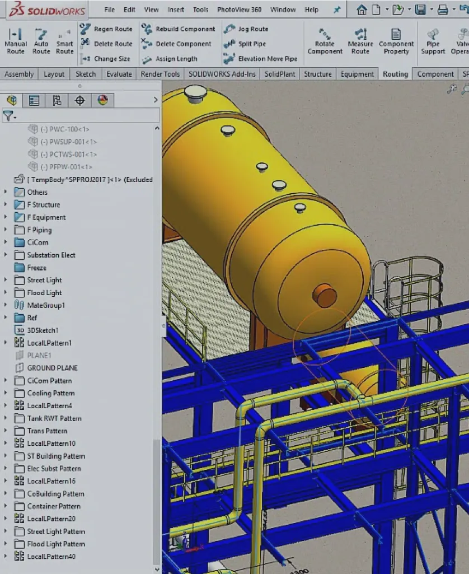Open the FeatureManager design tree tab
This screenshot has width=469, height=574.
click(x=12, y=100)
